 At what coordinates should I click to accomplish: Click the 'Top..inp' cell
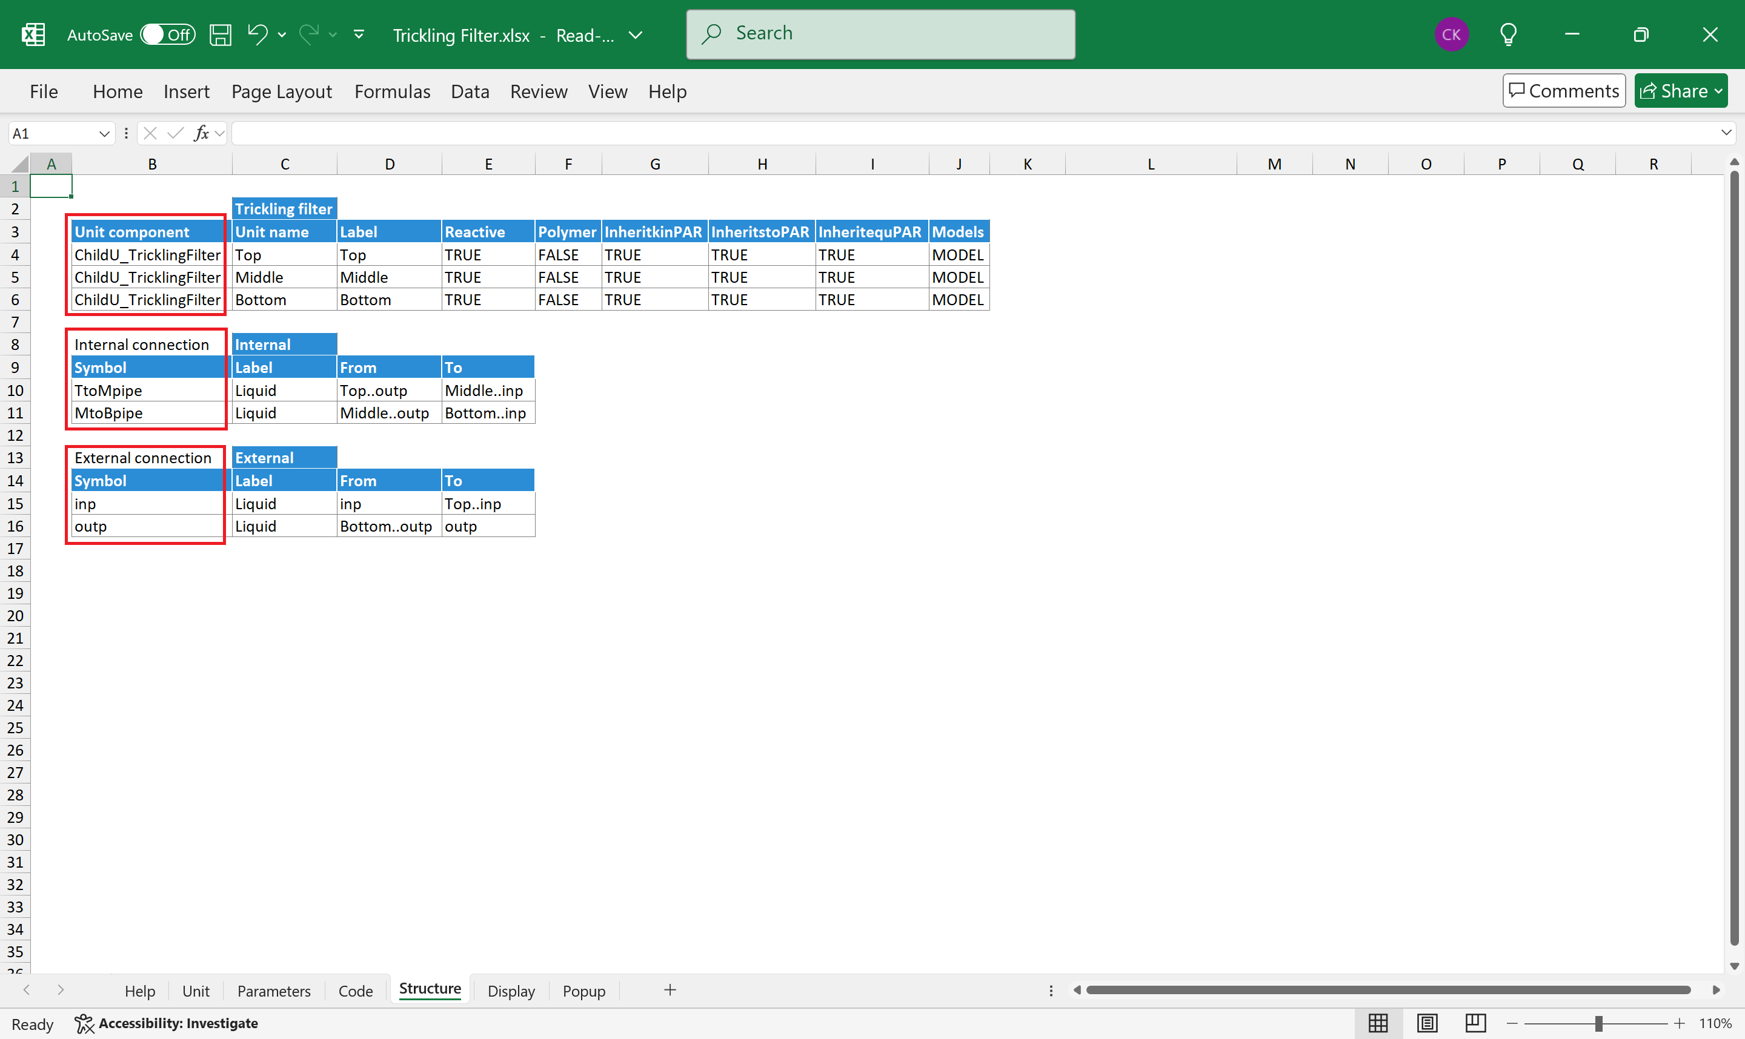[488, 504]
